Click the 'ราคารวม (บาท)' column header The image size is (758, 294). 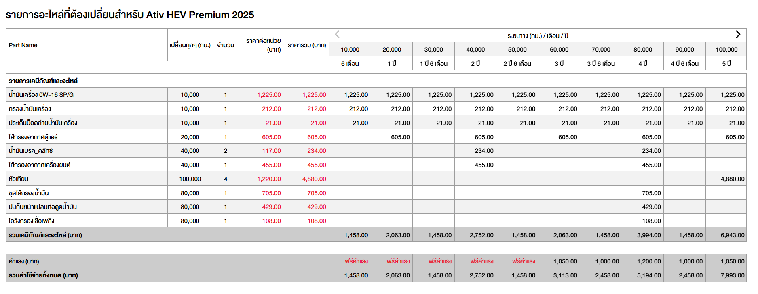(x=307, y=45)
